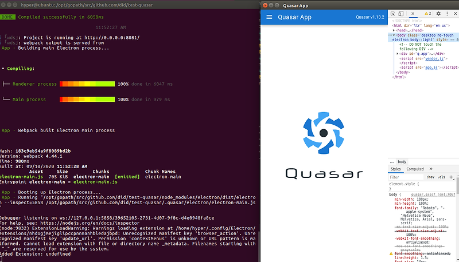Screen dimensions: 459x262
Task: Switch to the Styles tab
Action: 395,169
